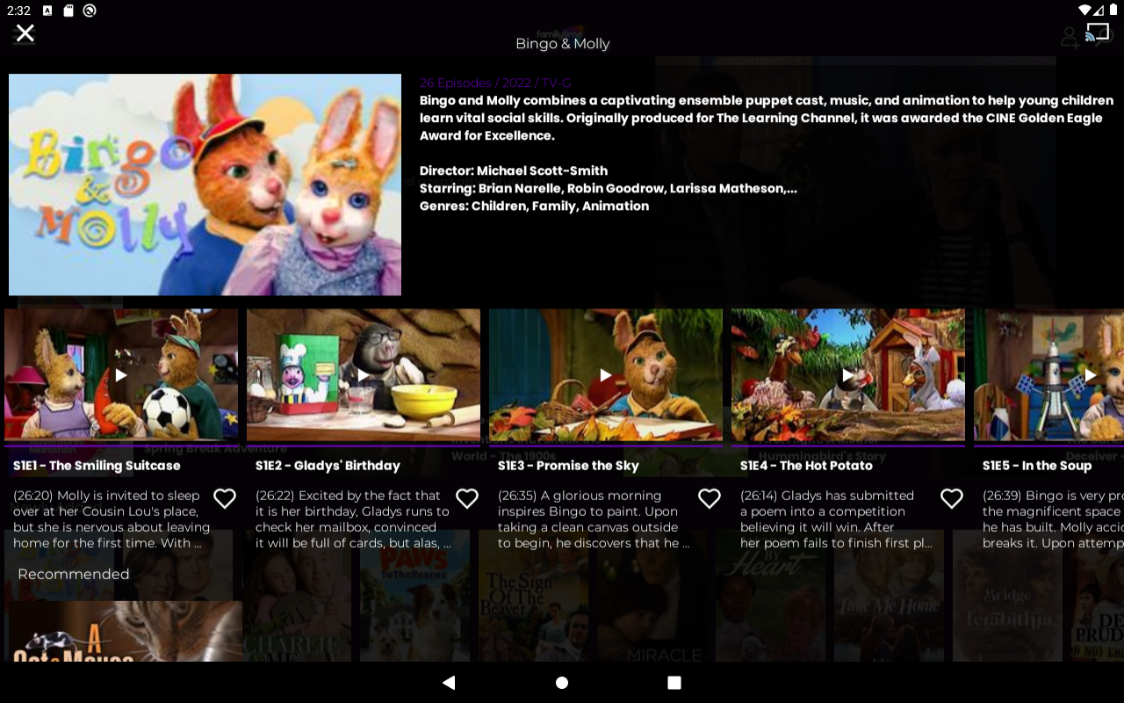Tap the battery status icon
The height and width of the screenshot is (703, 1124).
coord(1113,11)
